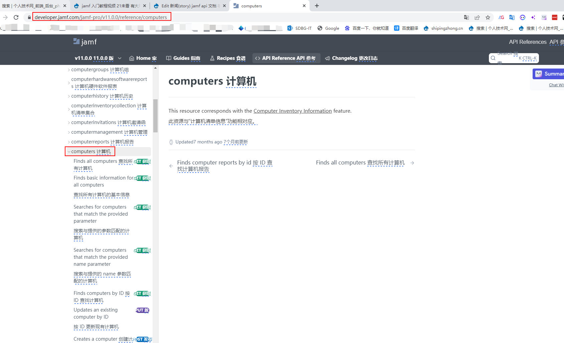
Task: Open a new browser tab with plus icon
Action: (x=317, y=6)
